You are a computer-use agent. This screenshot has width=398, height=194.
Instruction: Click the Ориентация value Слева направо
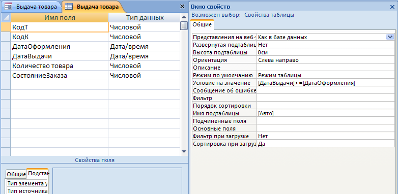[326, 60]
